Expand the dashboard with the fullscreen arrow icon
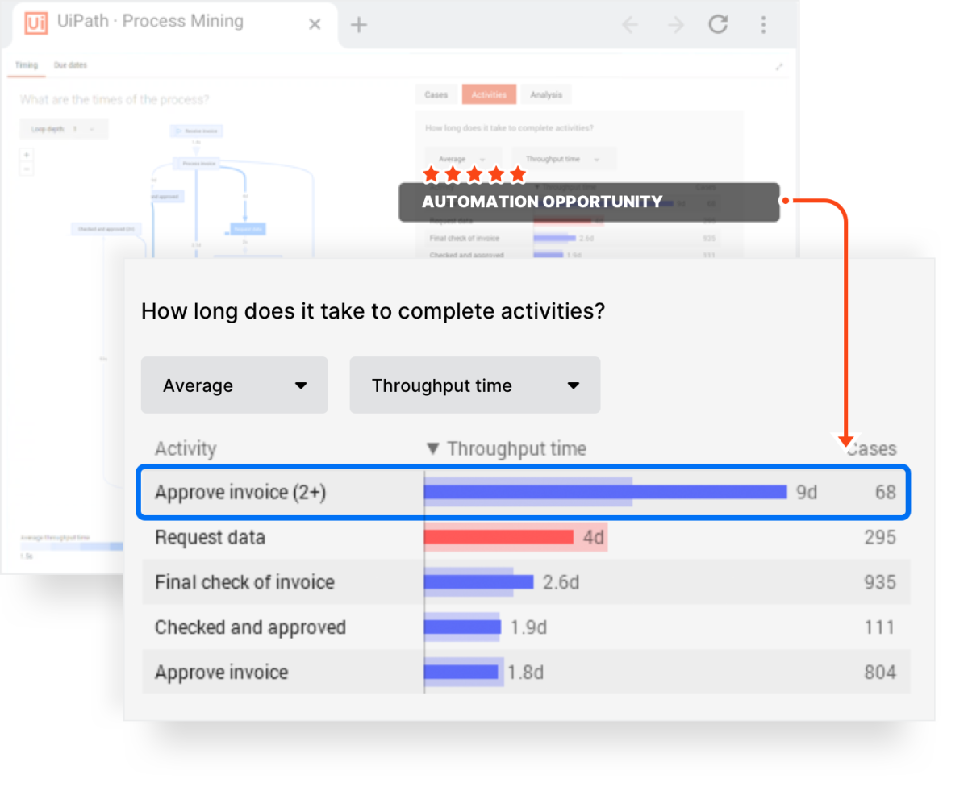Screen dimensions: 968x808 coord(779,68)
